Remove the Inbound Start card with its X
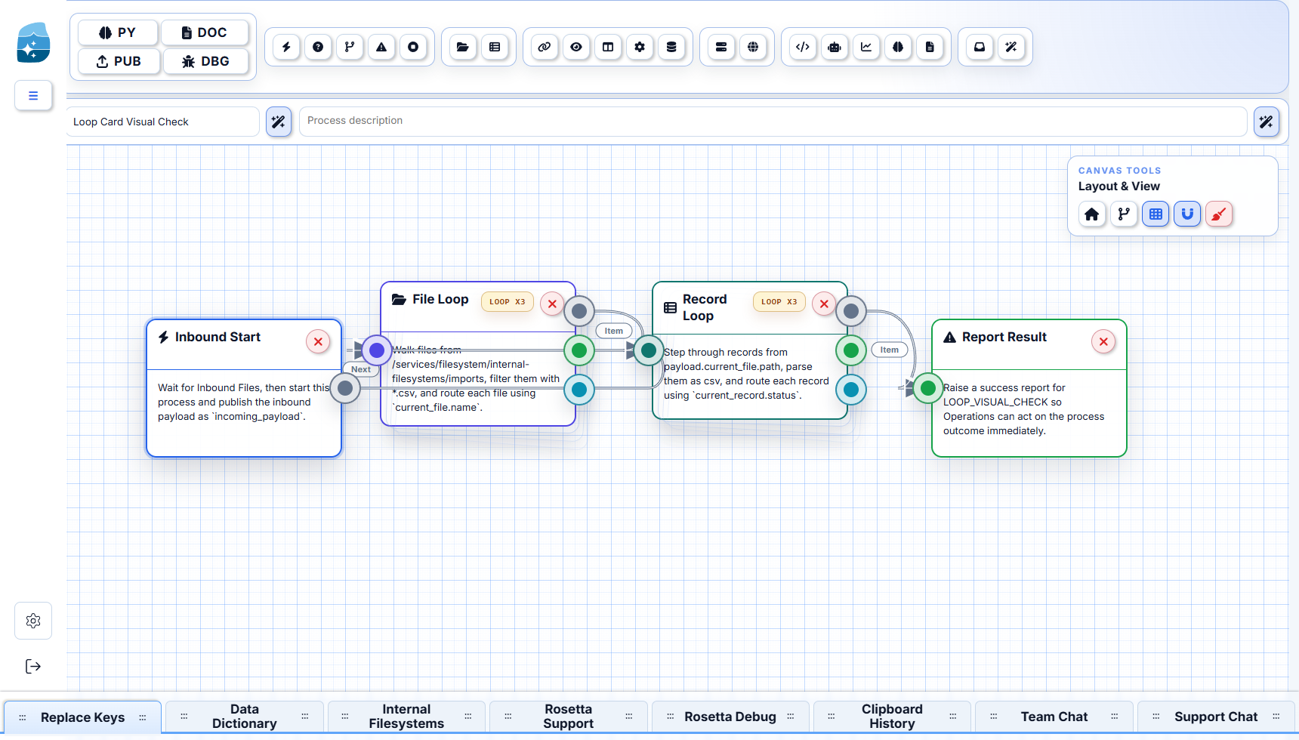The image size is (1299, 740). click(318, 341)
